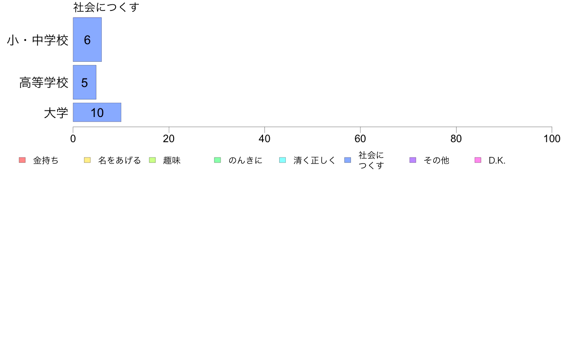Viewport: 565px width, 350px height.
Task: Select the cyan 清く正しく legend swatch
Action: pyautogui.click(x=282, y=160)
